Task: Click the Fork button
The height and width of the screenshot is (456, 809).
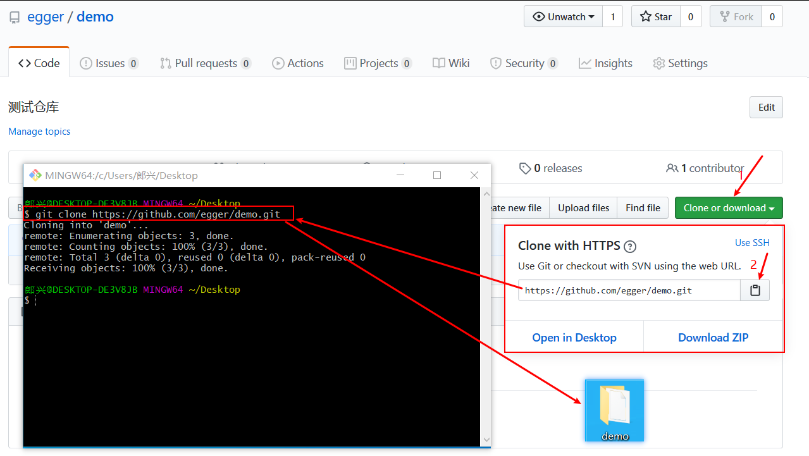Action: pos(736,17)
